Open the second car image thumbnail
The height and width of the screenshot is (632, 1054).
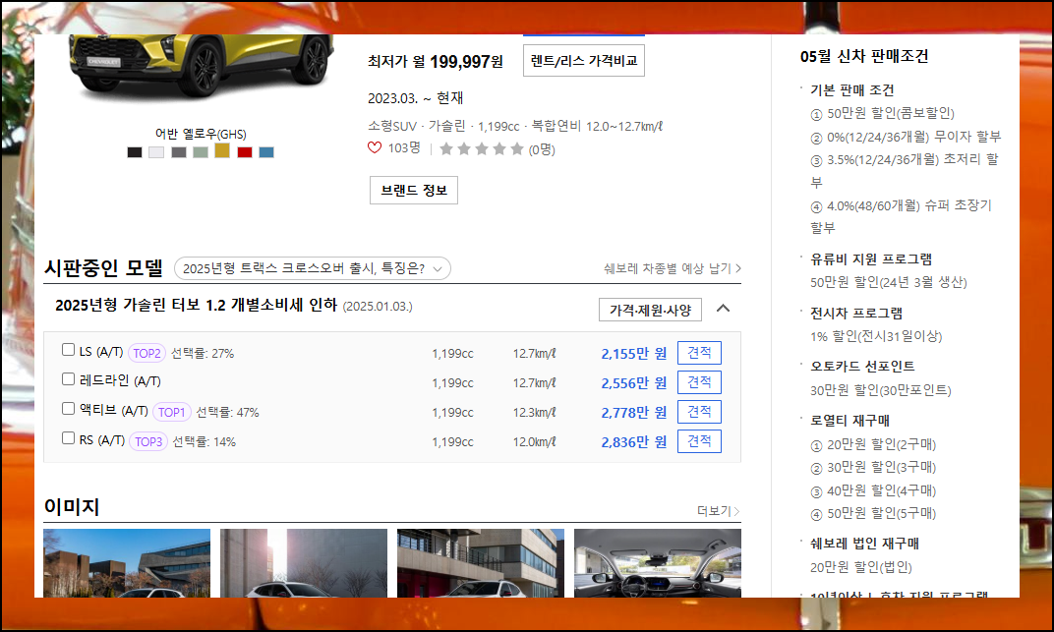click(304, 563)
